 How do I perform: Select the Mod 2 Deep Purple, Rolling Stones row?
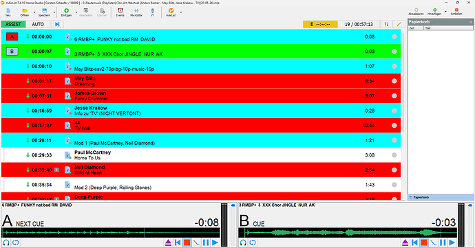click(201, 185)
